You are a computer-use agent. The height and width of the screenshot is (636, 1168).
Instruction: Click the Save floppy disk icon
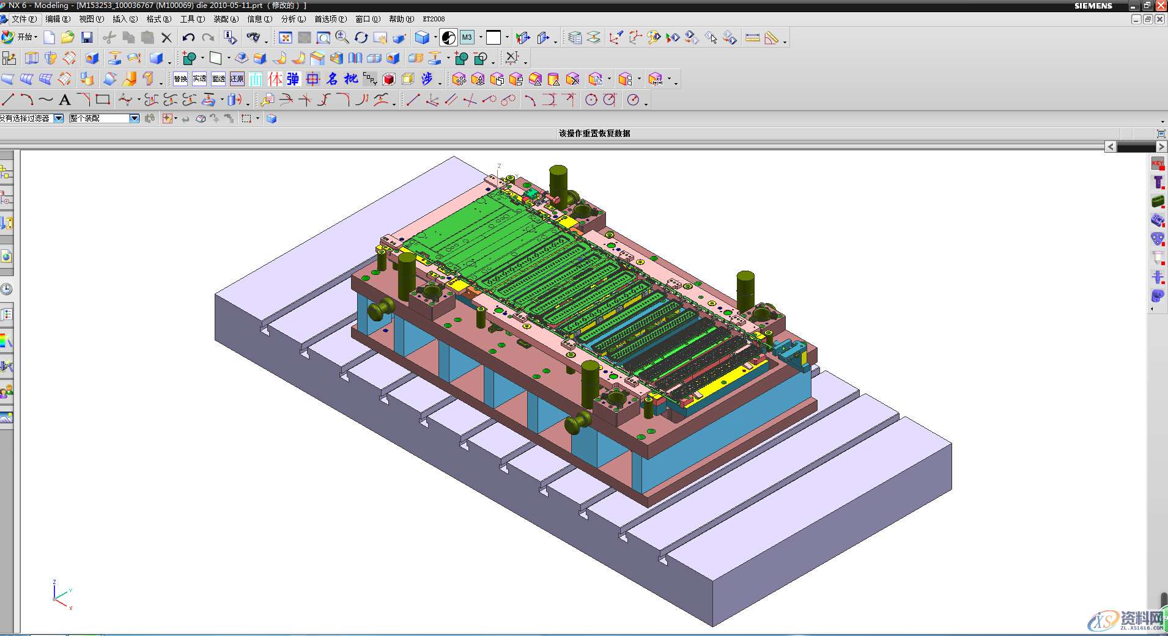(x=87, y=38)
